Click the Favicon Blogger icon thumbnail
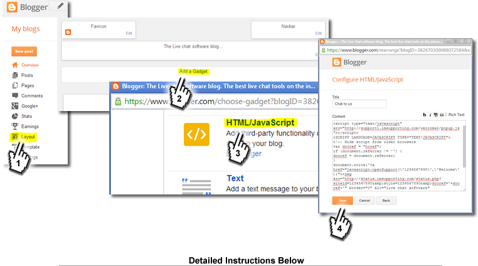The image size is (478, 266). [x=68, y=32]
